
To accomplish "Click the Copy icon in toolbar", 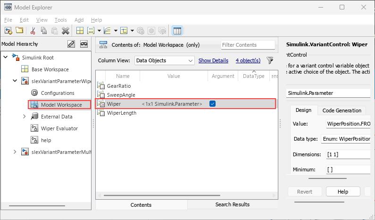I will tap(44, 31).
